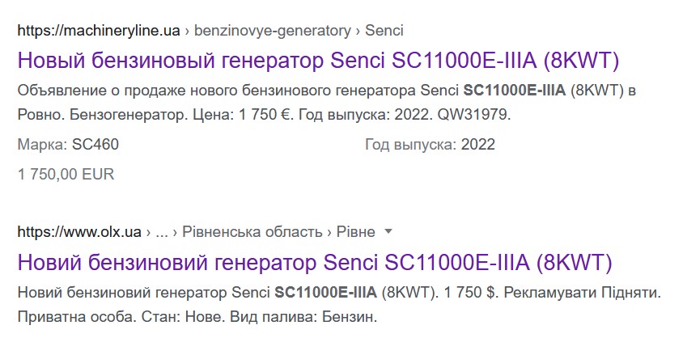Select the Senci breadcrumb segment

coord(384,31)
